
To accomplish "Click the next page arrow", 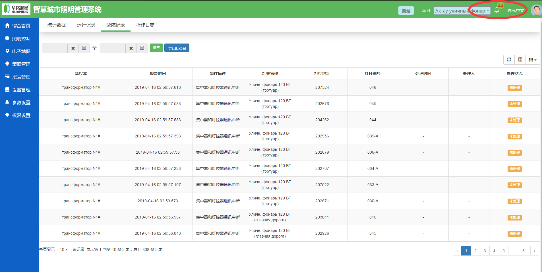I will click(x=535, y=251).
